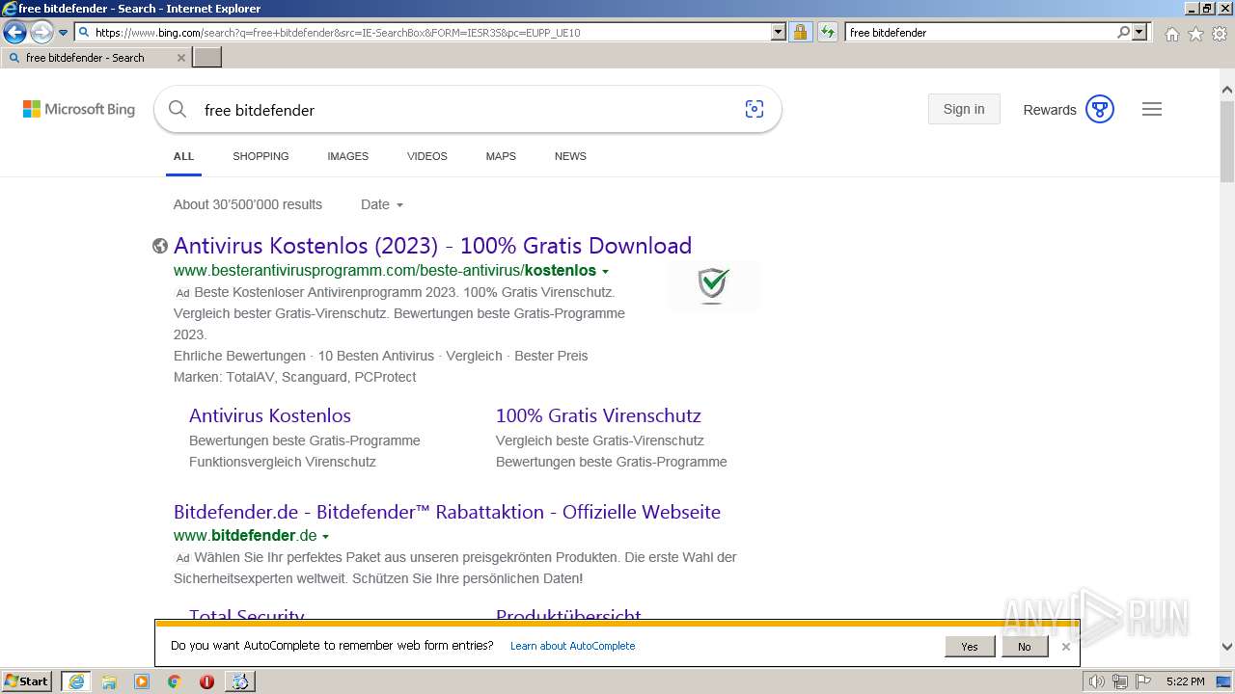Click the IE Forward navigation button
The height and width of the screenshot is (694, 1235).
point(41,32)
